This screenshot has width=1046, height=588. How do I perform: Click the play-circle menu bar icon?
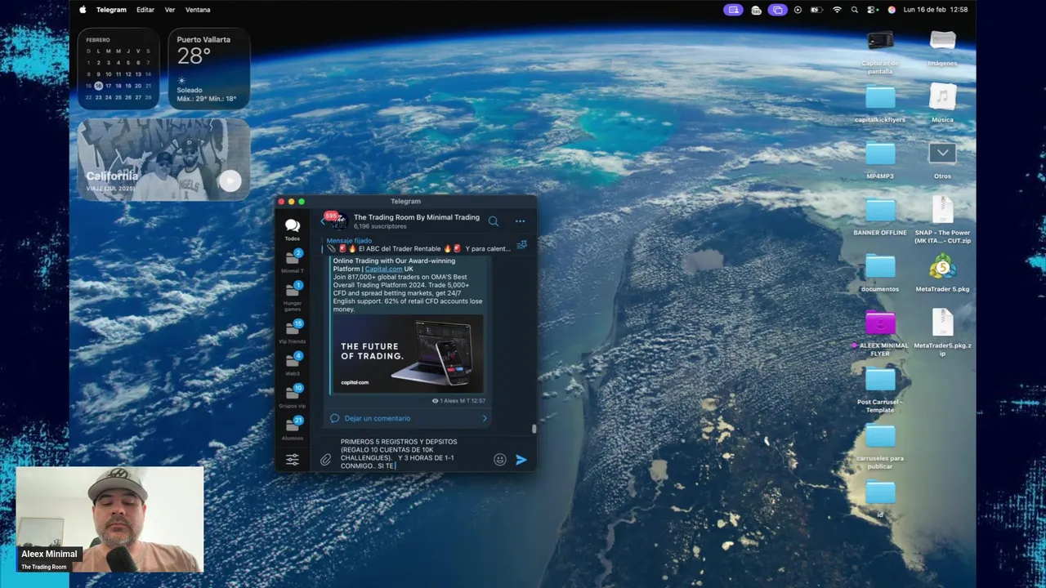[798, 10]
